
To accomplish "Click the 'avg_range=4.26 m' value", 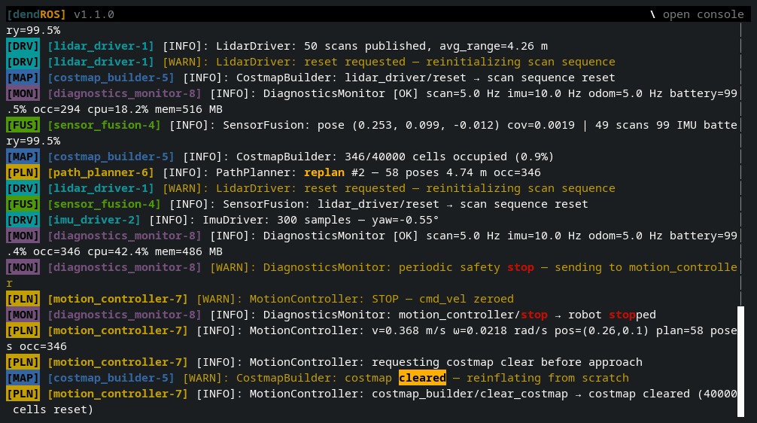I will (x=494, y=46).
